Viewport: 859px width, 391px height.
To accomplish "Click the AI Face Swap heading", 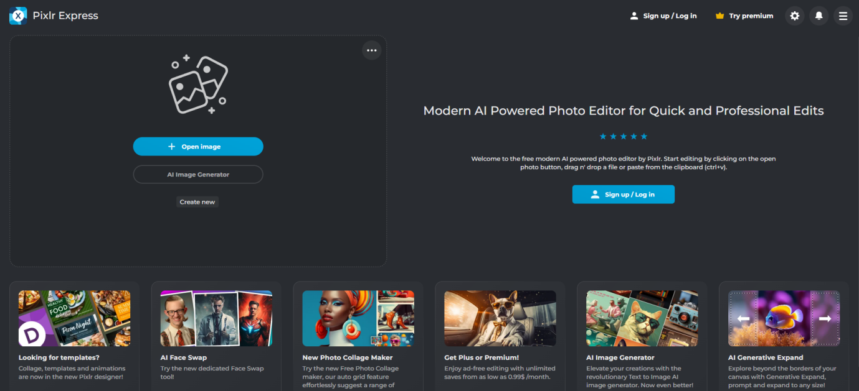I will (184, 357).
